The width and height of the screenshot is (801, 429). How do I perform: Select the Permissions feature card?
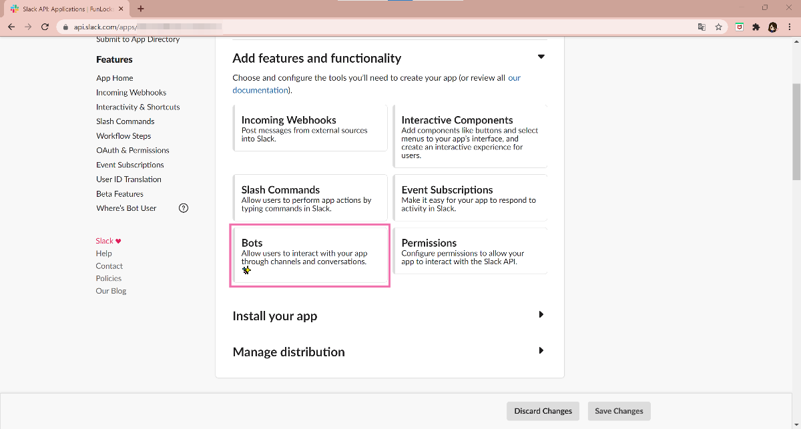pyautogui.click(x=470, y=251)
